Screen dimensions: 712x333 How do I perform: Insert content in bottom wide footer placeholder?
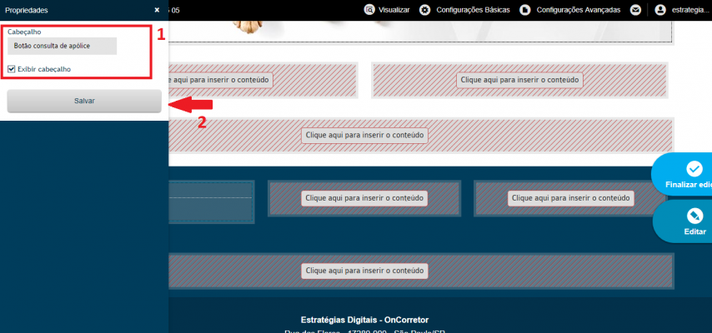tap(364, 271)
